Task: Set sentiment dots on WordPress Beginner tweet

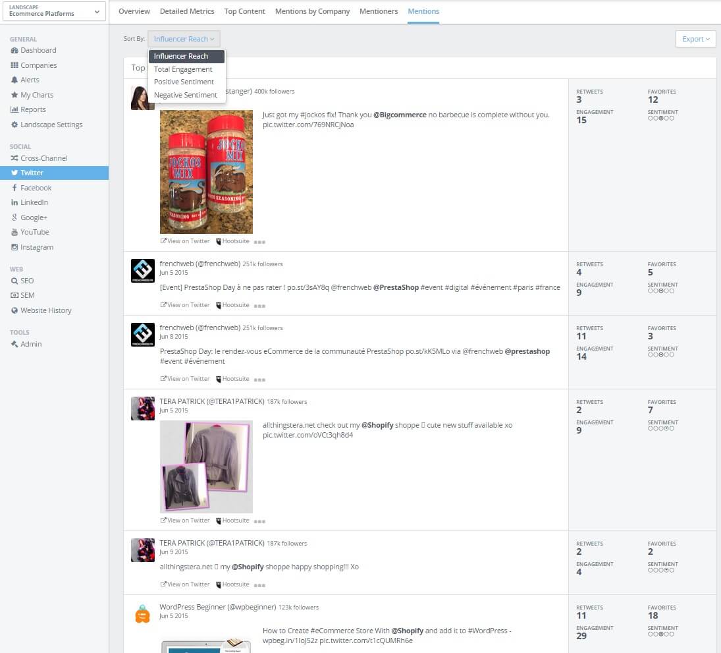Action: coord(661,634)
